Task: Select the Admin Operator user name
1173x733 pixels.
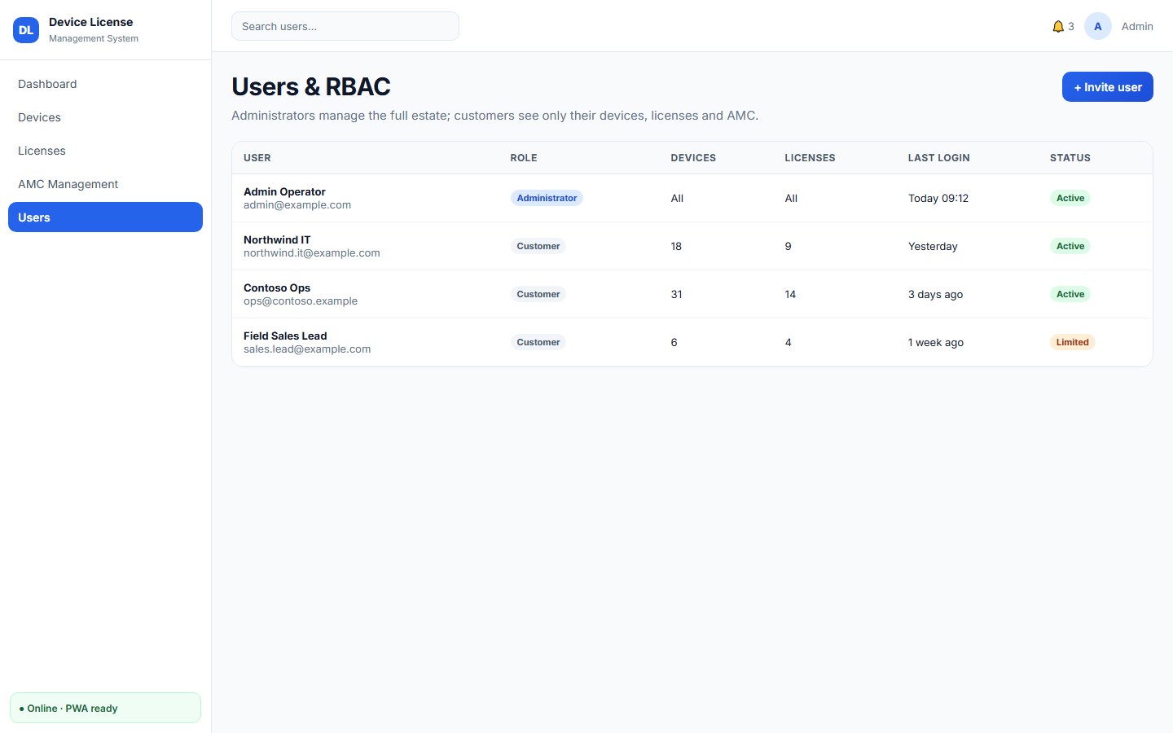Action: coord(284,192)
